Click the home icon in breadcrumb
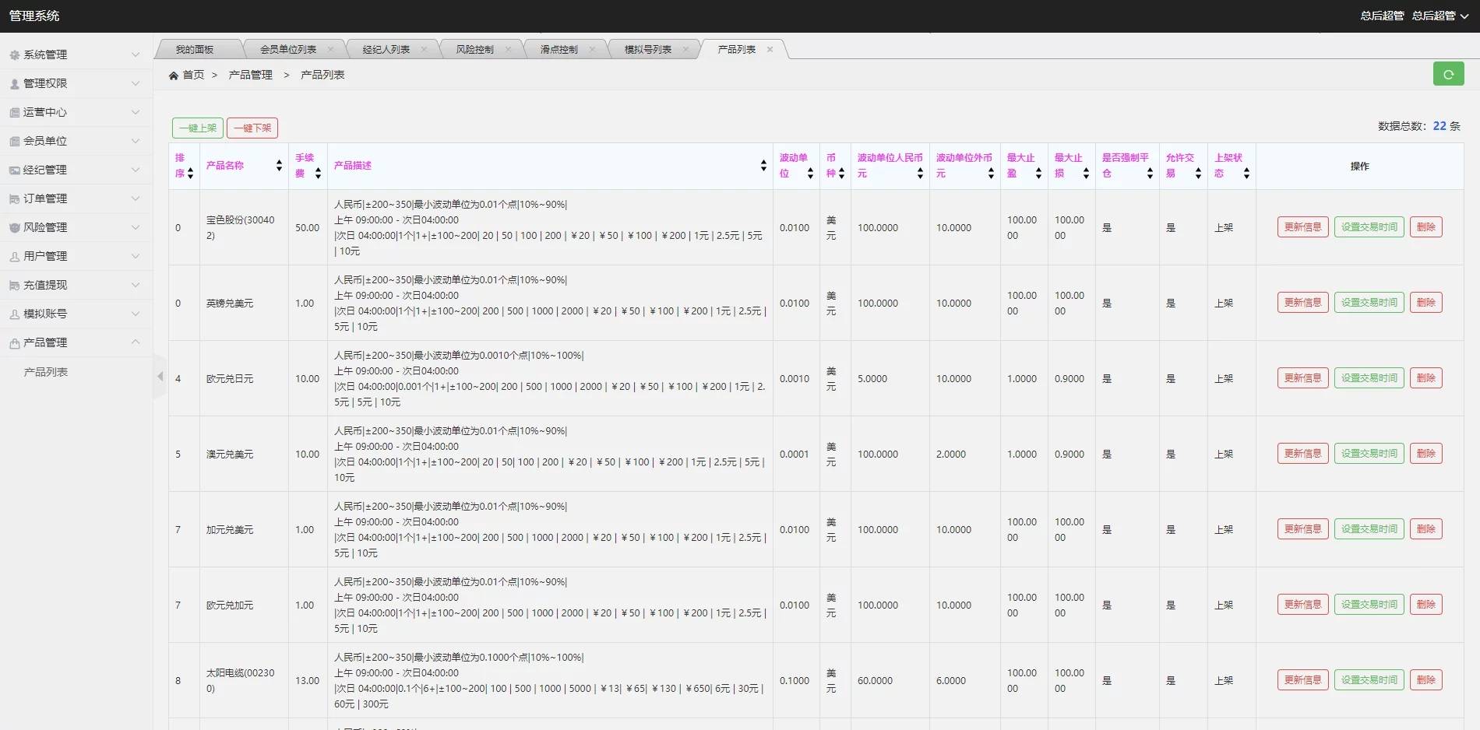Image resolution: width=1480 pixels, height=730 pixels. click(x=174, y=75)
